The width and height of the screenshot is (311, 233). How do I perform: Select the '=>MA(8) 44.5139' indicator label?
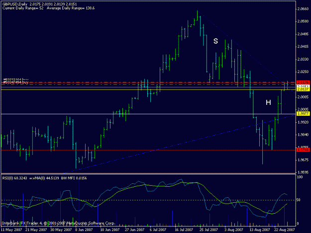pyautogui.click(x=44, y=178)
